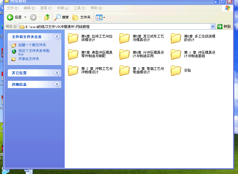Click the 地址(D) address label
The height and width of the screenshot is (174, 238).
[x=11, y=26]
